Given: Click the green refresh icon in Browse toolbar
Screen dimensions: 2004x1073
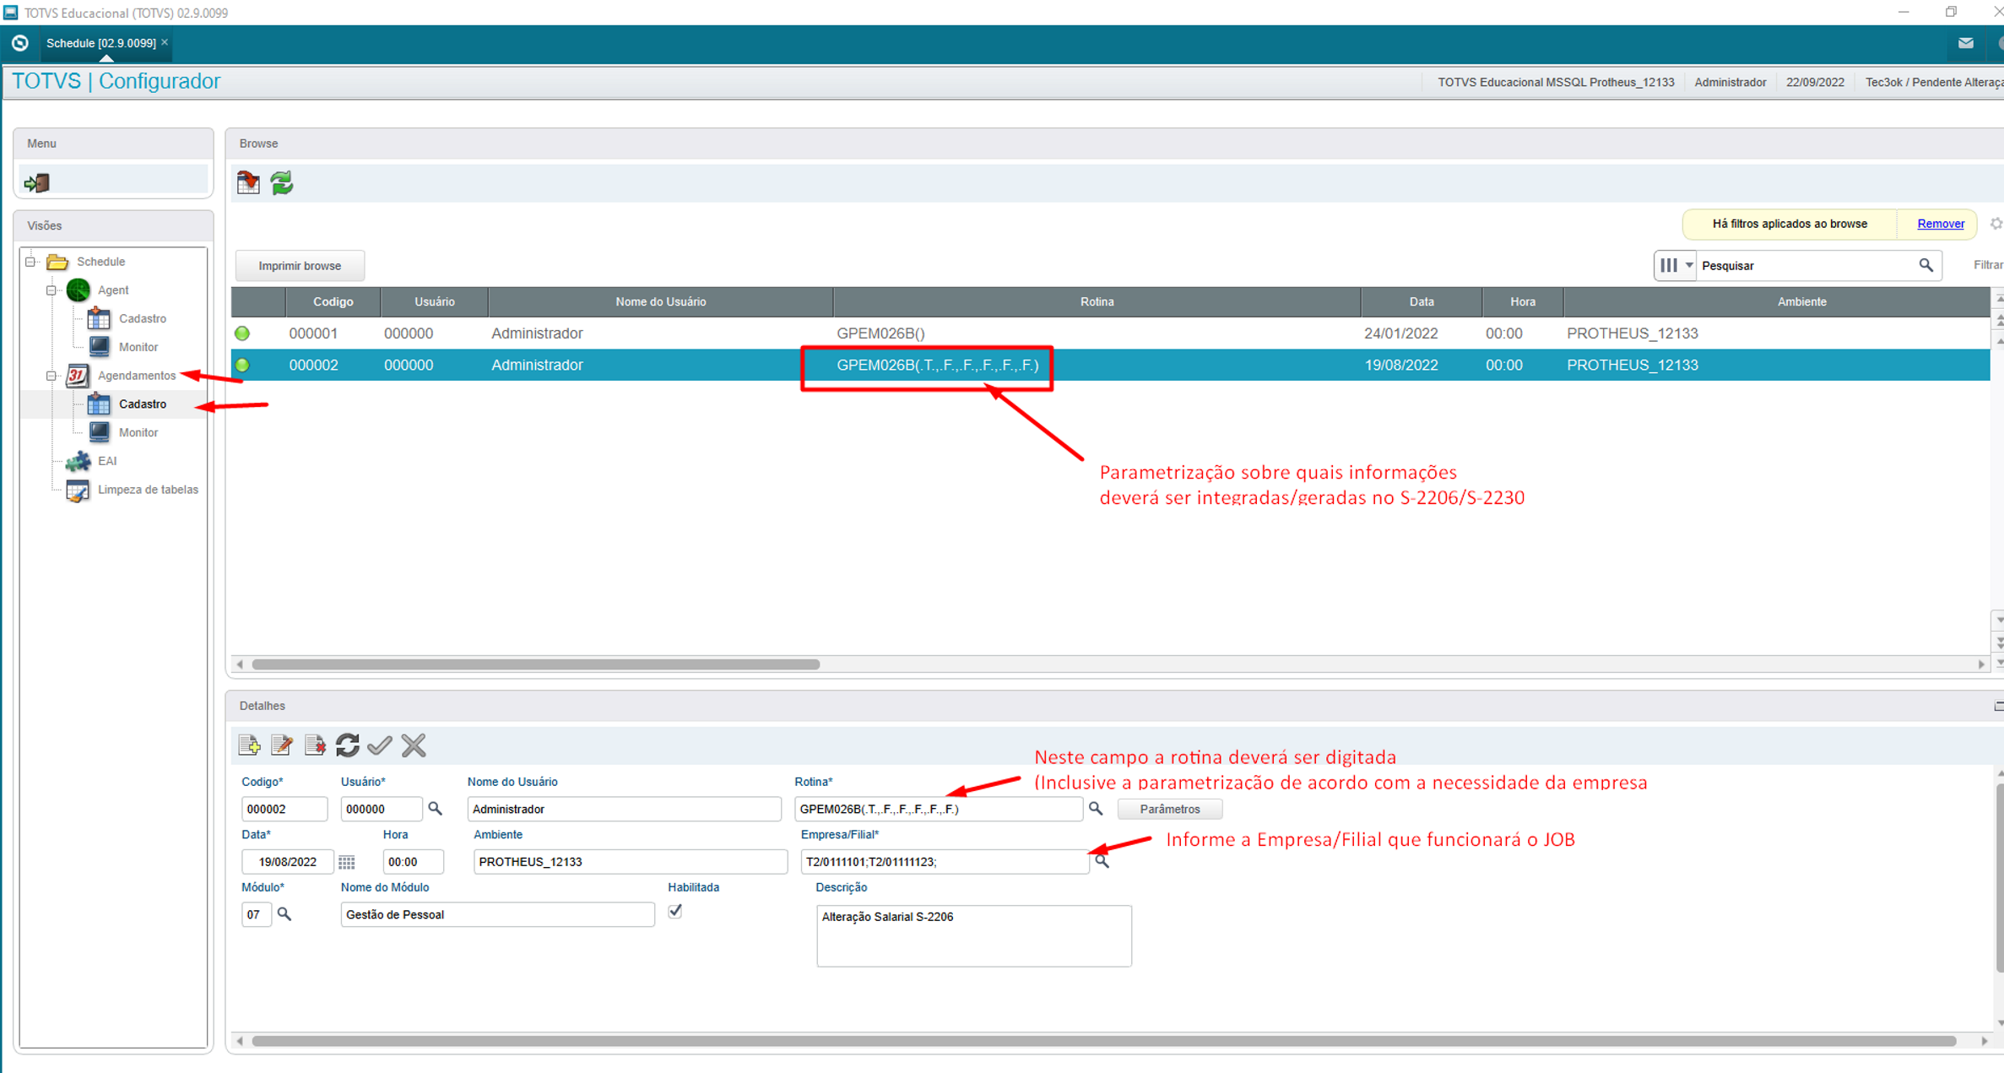Looking at the screenshot, I should (x=282, y=182).
